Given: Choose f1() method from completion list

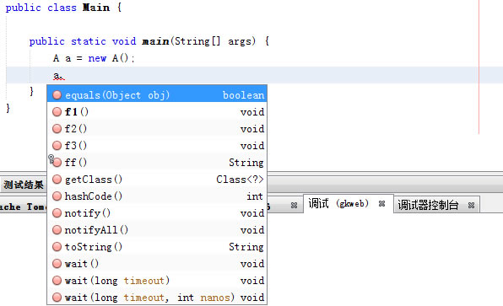Looking at the screenshot, I should coord(157,112).
